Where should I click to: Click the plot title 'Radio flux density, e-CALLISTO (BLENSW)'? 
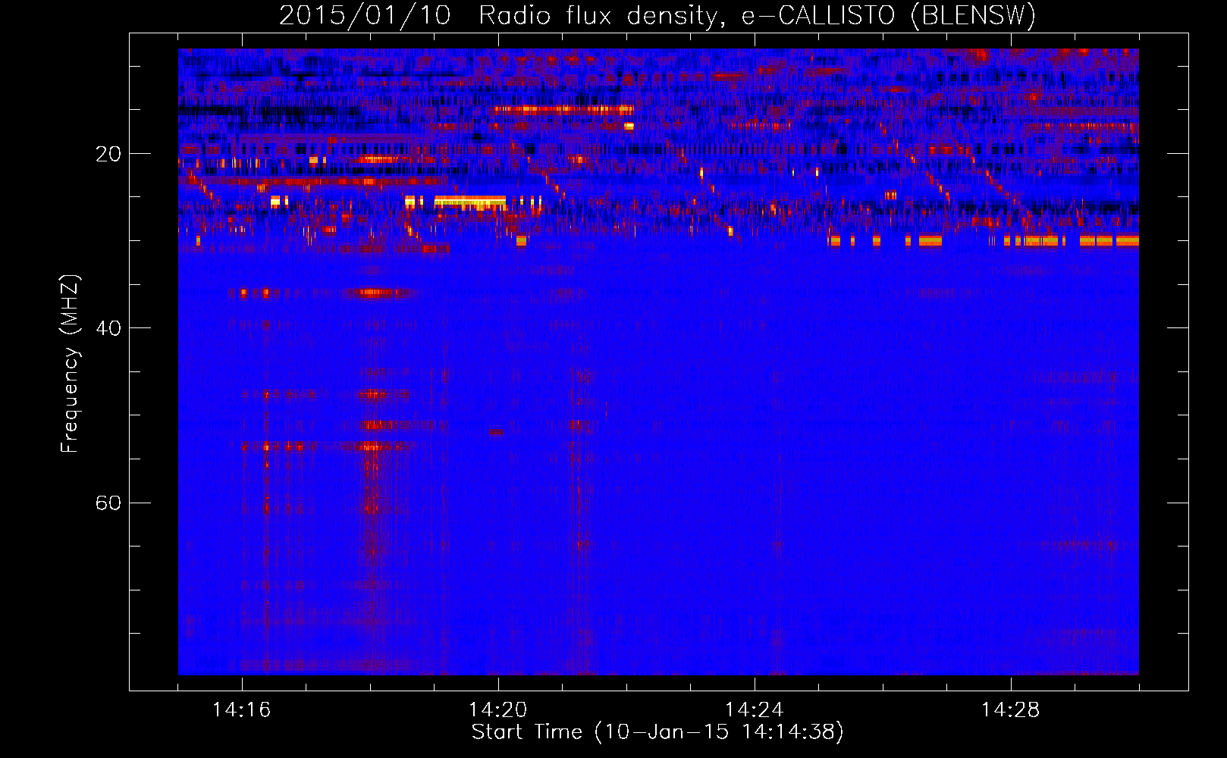tap(757, 16)
